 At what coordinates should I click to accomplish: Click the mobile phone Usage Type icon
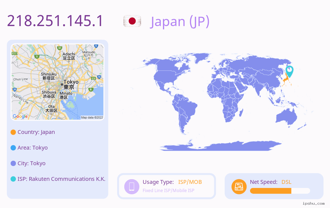[132, 187]
